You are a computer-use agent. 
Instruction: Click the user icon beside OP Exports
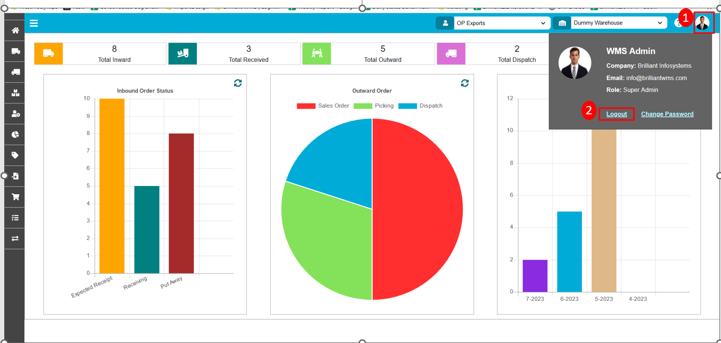(x=445, y=23)
